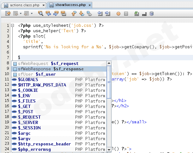Start macro recording with the round icon
193x153 pixels.
118,14
